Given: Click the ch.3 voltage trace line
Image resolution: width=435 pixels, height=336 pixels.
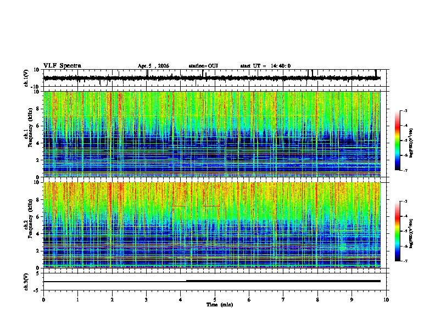Looking at the screenshot, I should (212, 281).
